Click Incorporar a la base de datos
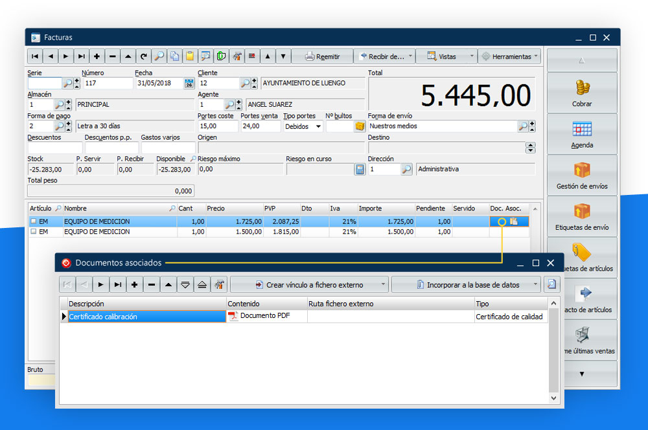648x430 pixels. pyautogui.click(x=466, y=284)
